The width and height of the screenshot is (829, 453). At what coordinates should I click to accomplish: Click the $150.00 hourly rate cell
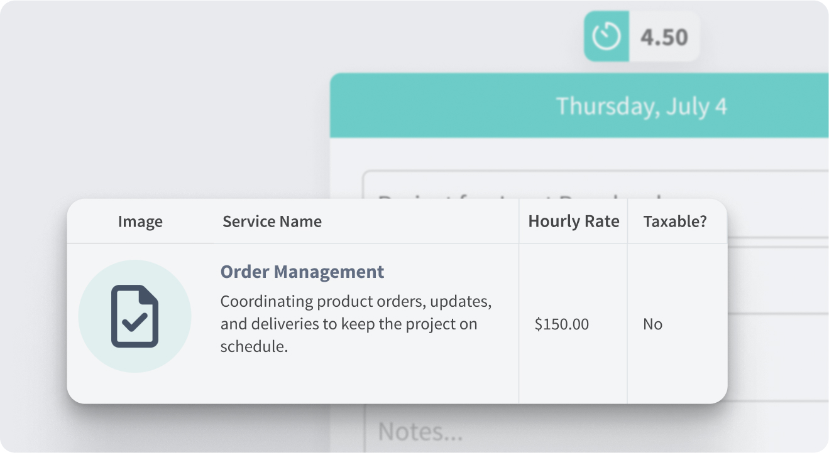point(561,324)
